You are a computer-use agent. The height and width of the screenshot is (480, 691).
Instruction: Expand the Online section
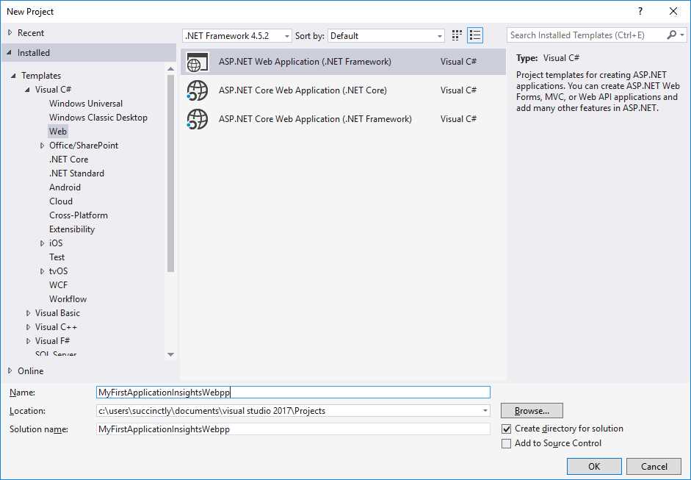(10, 370)
